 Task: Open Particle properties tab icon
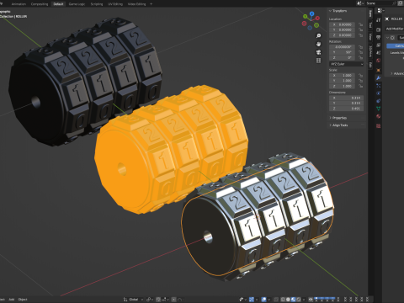pos(378,86)
